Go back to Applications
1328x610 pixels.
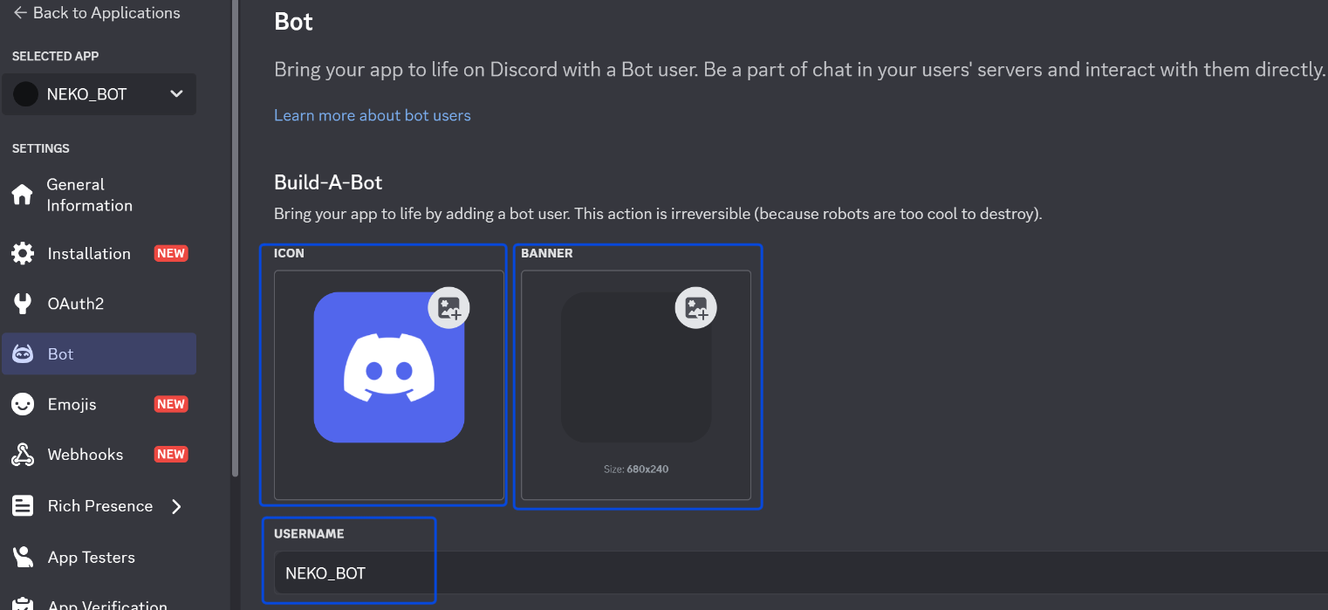[x=96, y=12]
